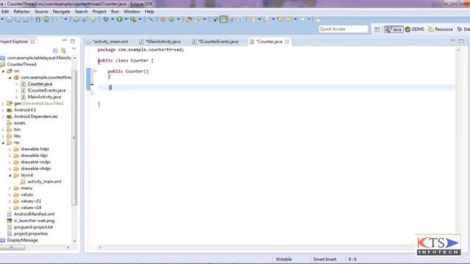Open the Navigate menu
470x264 pixels.
(61, 12)
